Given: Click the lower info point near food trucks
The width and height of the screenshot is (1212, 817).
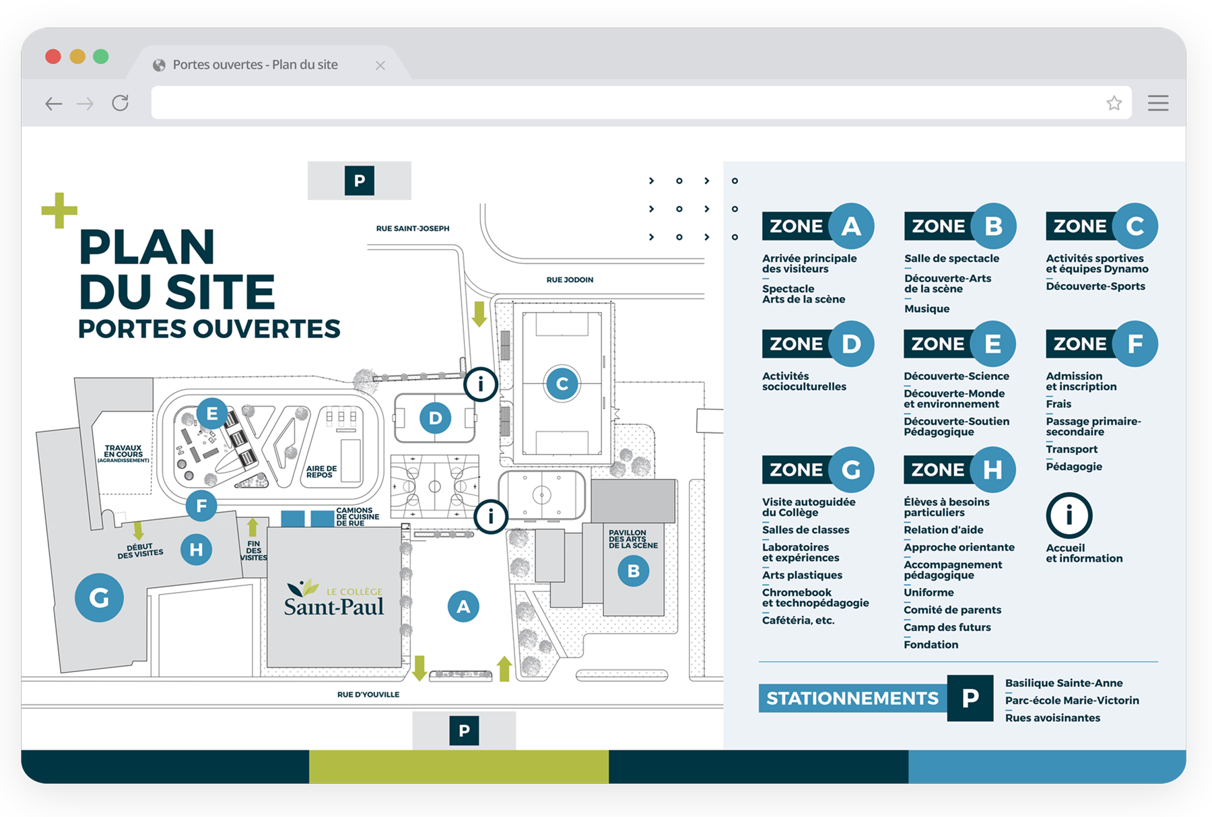Looking at the screenshot, I should (491, 517).
